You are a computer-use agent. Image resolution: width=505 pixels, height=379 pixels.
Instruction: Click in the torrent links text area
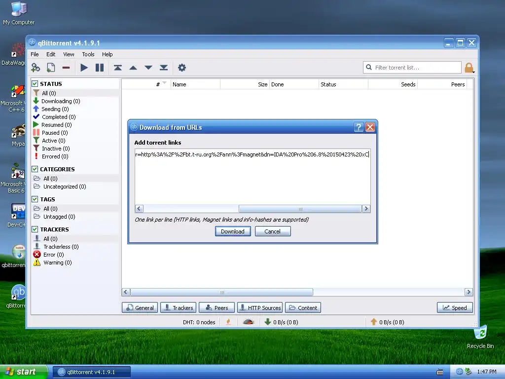click(x=252, y=177)
